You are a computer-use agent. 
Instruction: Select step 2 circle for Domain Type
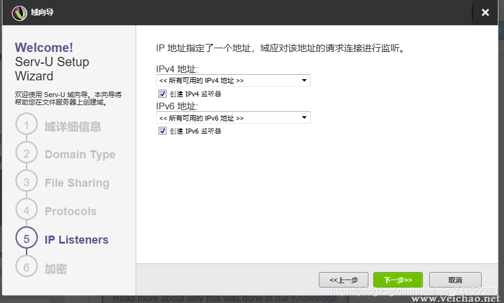tap(27, 153)
